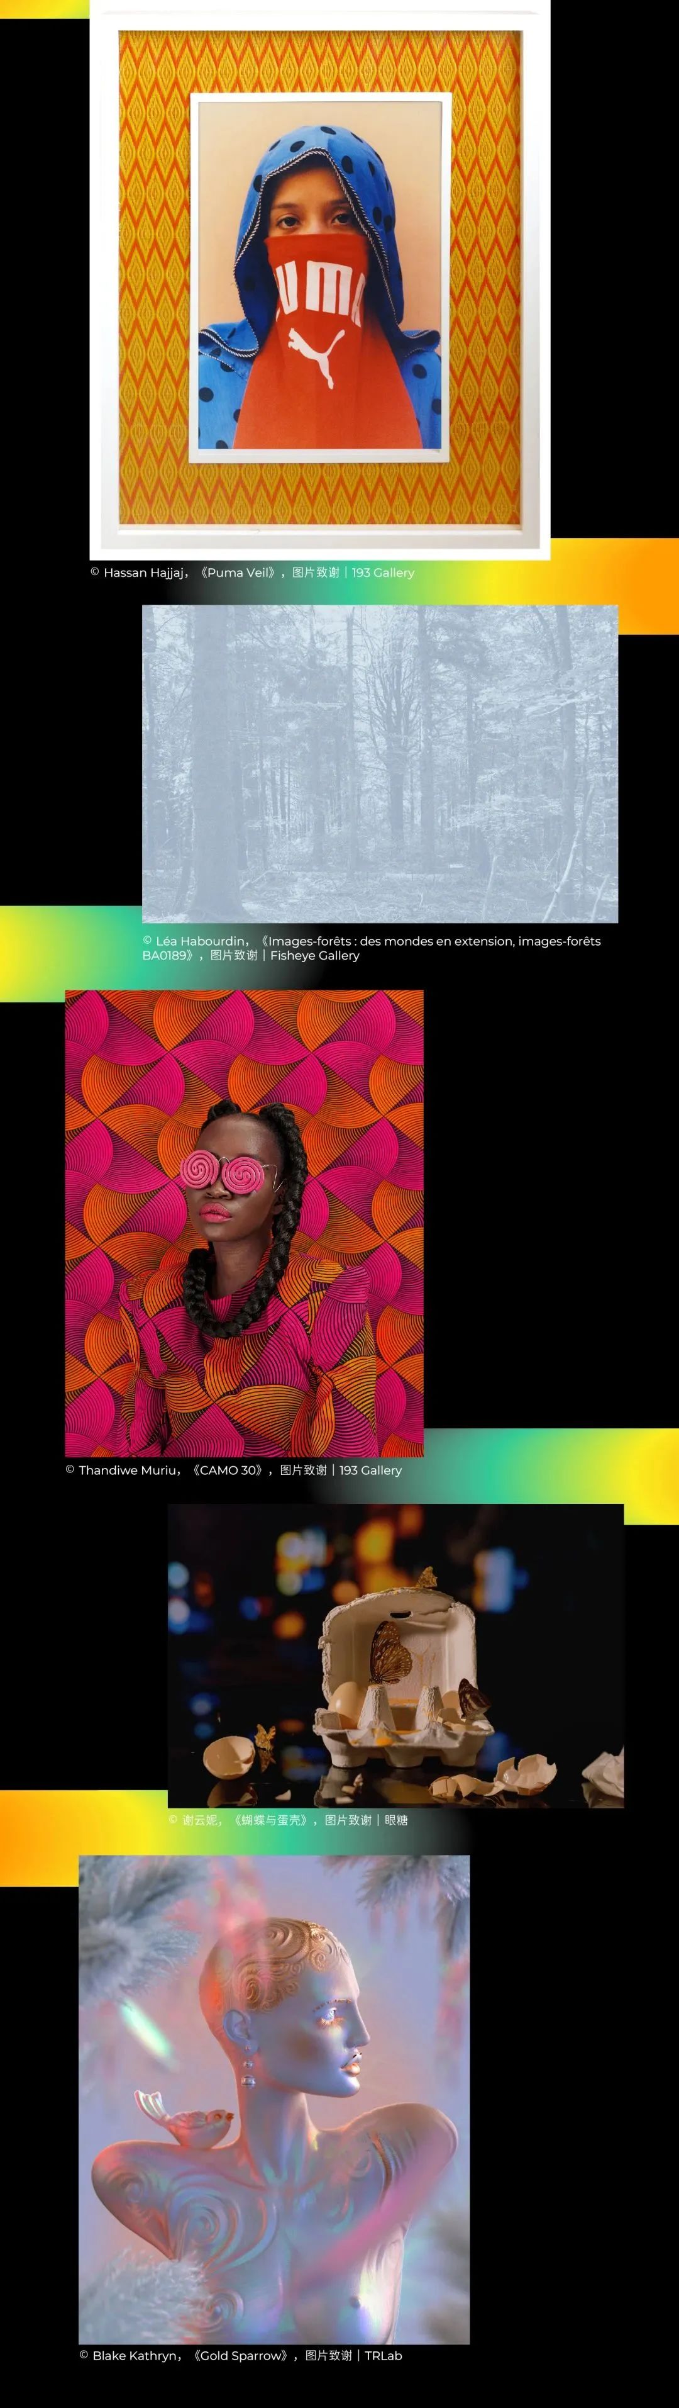View the butterfly and eggshell photograph
The height and width of the screenshot is (2408, 679).
pos(395,1655)
